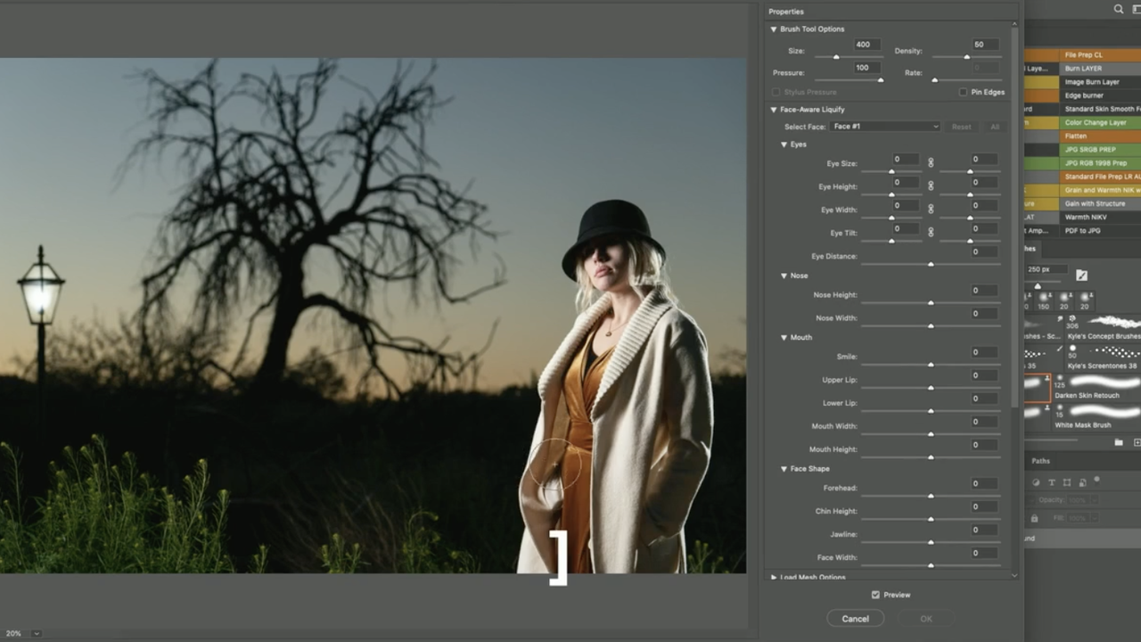
Task: Link the Eye Size values
Action: coord(931,163)
